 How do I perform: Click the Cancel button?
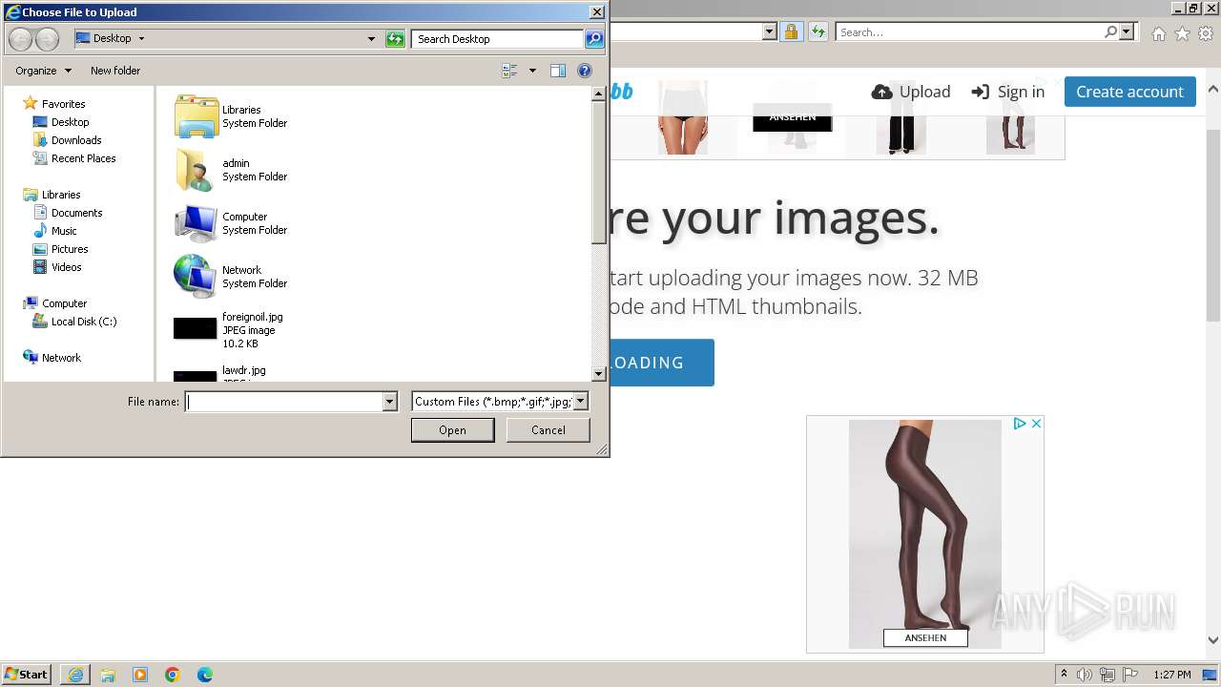click(x=548, y=430)
